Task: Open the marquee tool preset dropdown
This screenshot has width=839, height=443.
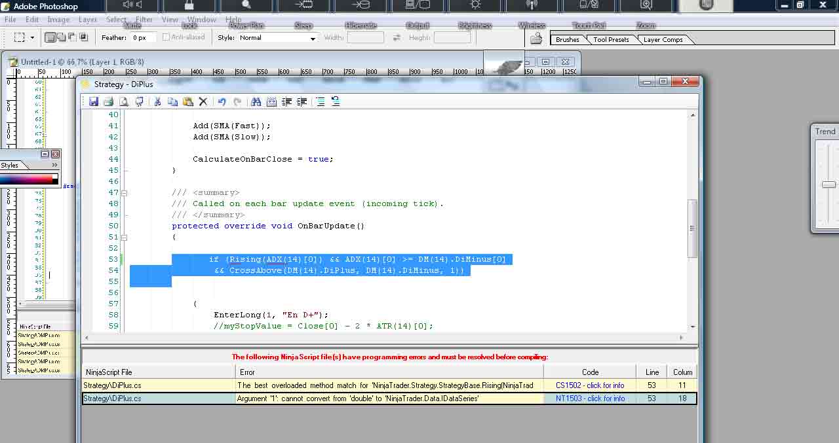Action: pyautogui.click(x=32, y=38)
